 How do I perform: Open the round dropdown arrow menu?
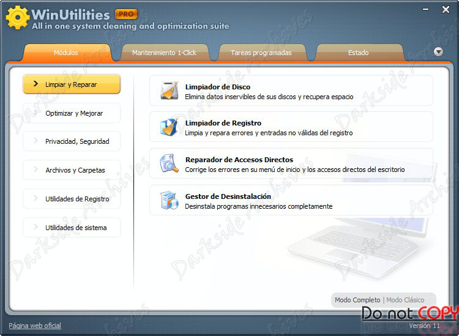point(438,52)
